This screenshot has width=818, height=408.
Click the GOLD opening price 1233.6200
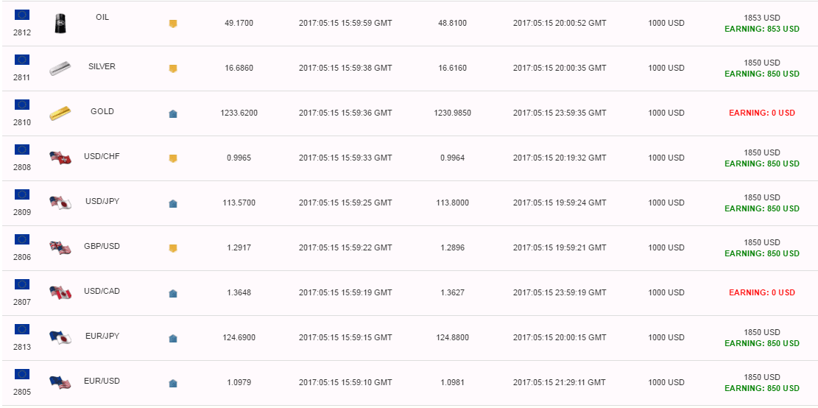(x=239, y=113)
